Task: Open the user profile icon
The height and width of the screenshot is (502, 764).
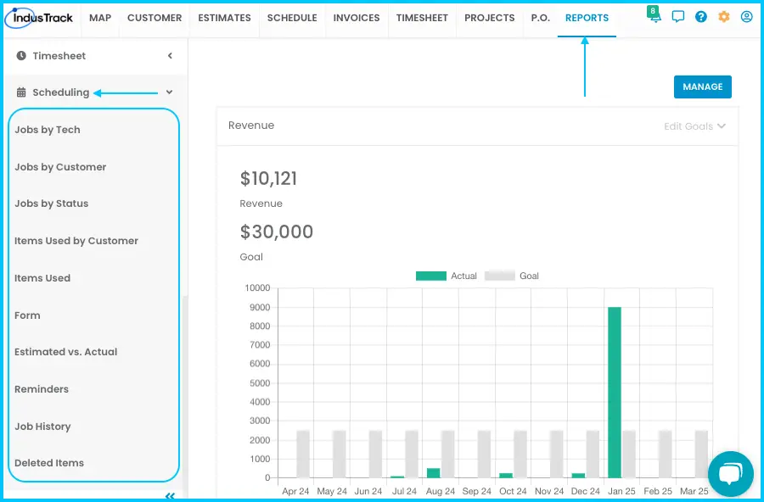Action: click(746, 17)
